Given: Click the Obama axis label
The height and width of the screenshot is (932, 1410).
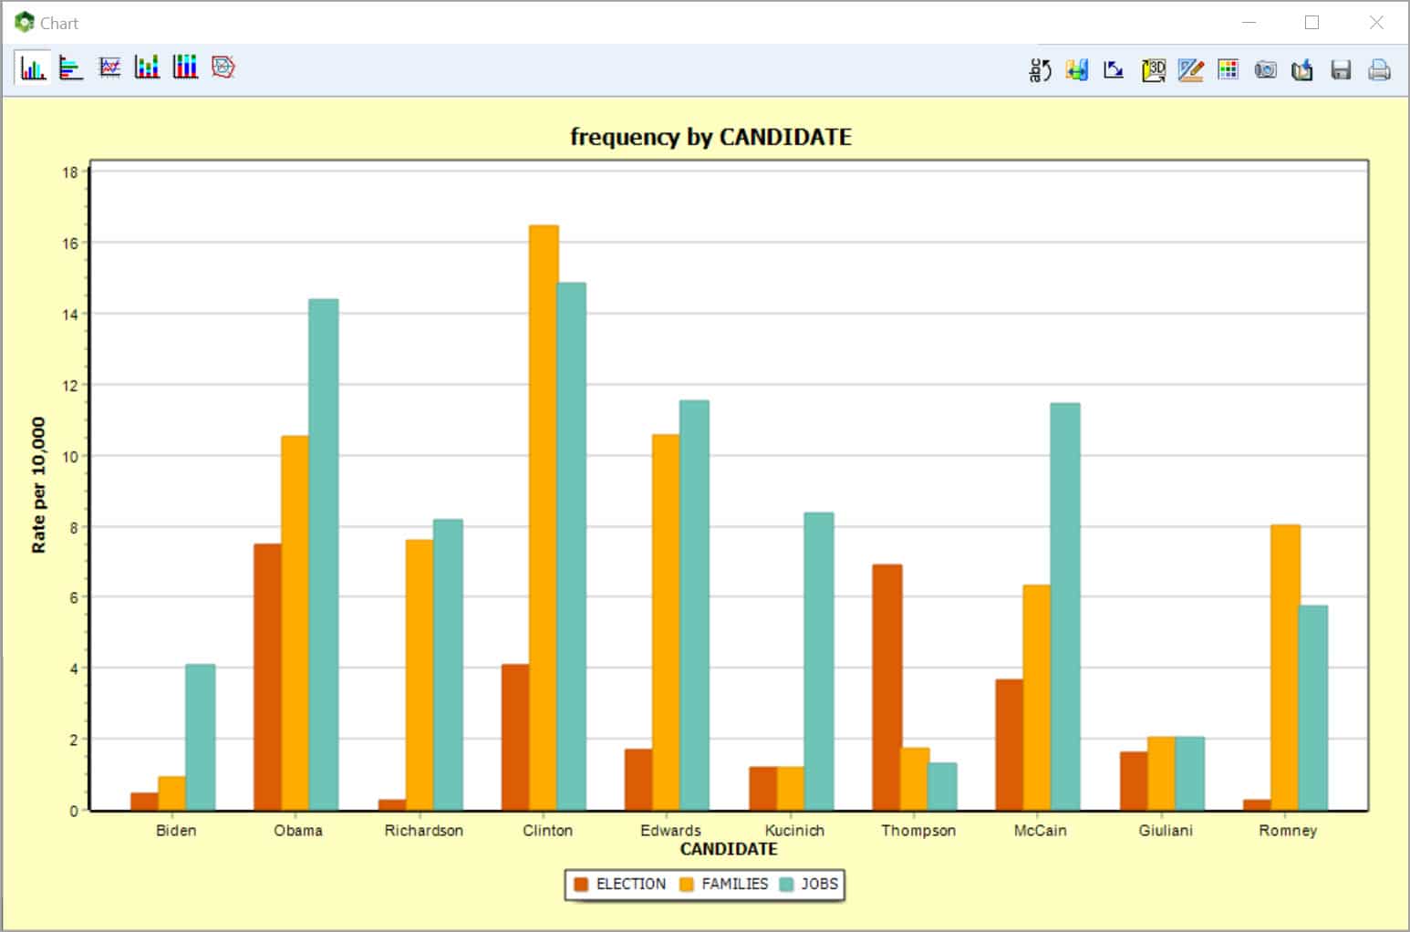Looking at the screenshot, I should tap(298, 831).
